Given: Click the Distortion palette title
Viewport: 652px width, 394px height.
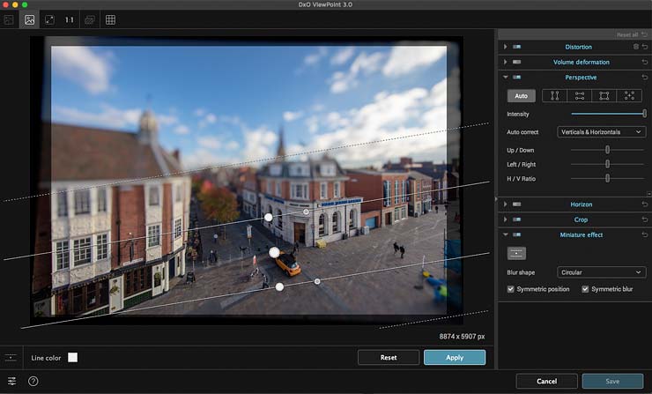Looking at the screenshot, I should pyautogui.click(x=578, y=47).
